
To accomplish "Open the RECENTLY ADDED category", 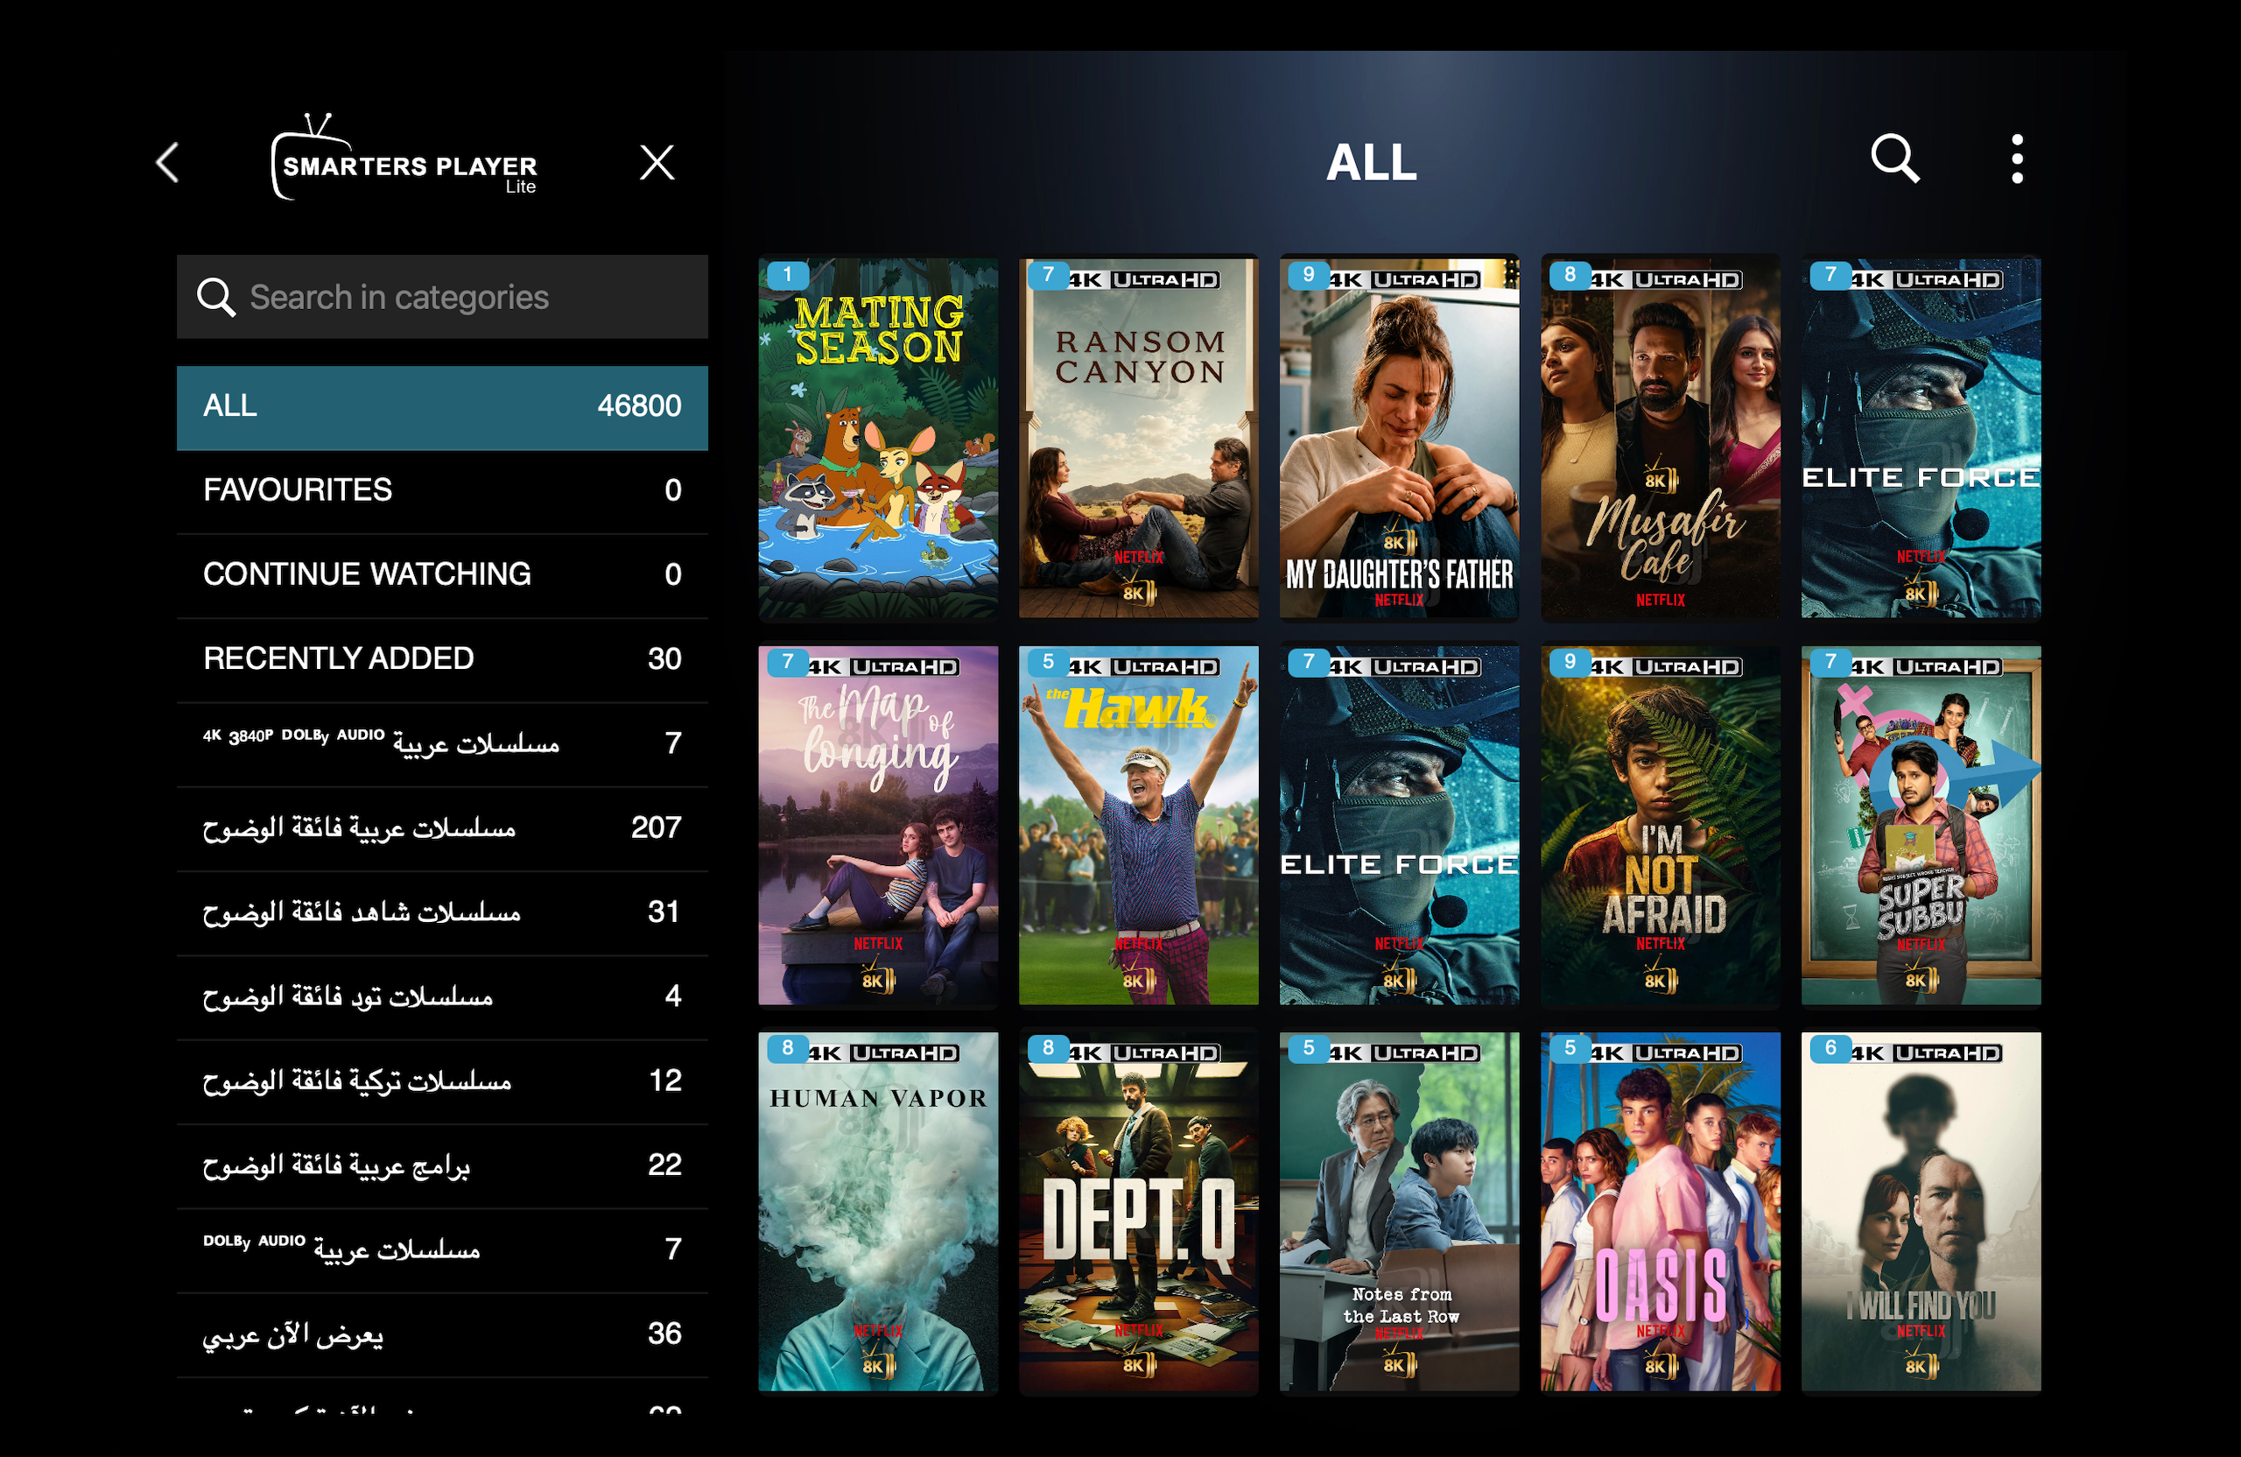I will tap(443, 660).
